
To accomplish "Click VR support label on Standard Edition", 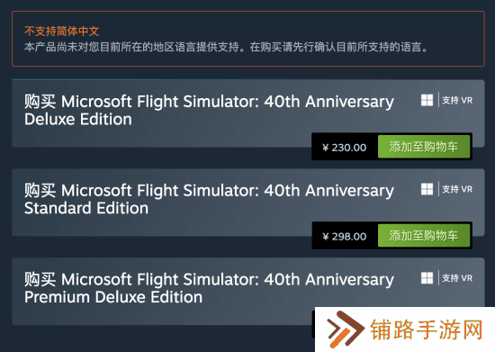I will click(457, 189).
